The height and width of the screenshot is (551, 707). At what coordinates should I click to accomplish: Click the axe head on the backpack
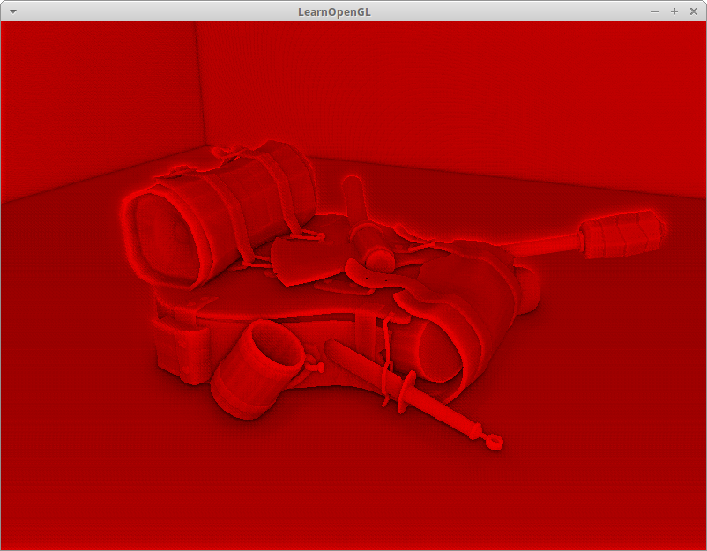(298, 260)
